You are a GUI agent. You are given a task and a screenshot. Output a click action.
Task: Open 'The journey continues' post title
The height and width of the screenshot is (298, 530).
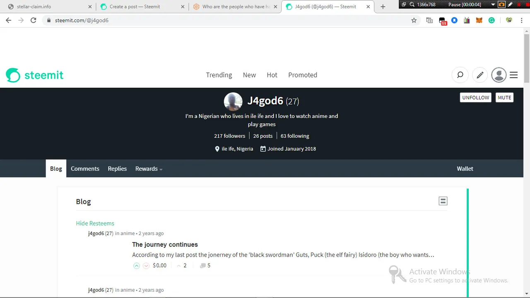tap(165, 244)
